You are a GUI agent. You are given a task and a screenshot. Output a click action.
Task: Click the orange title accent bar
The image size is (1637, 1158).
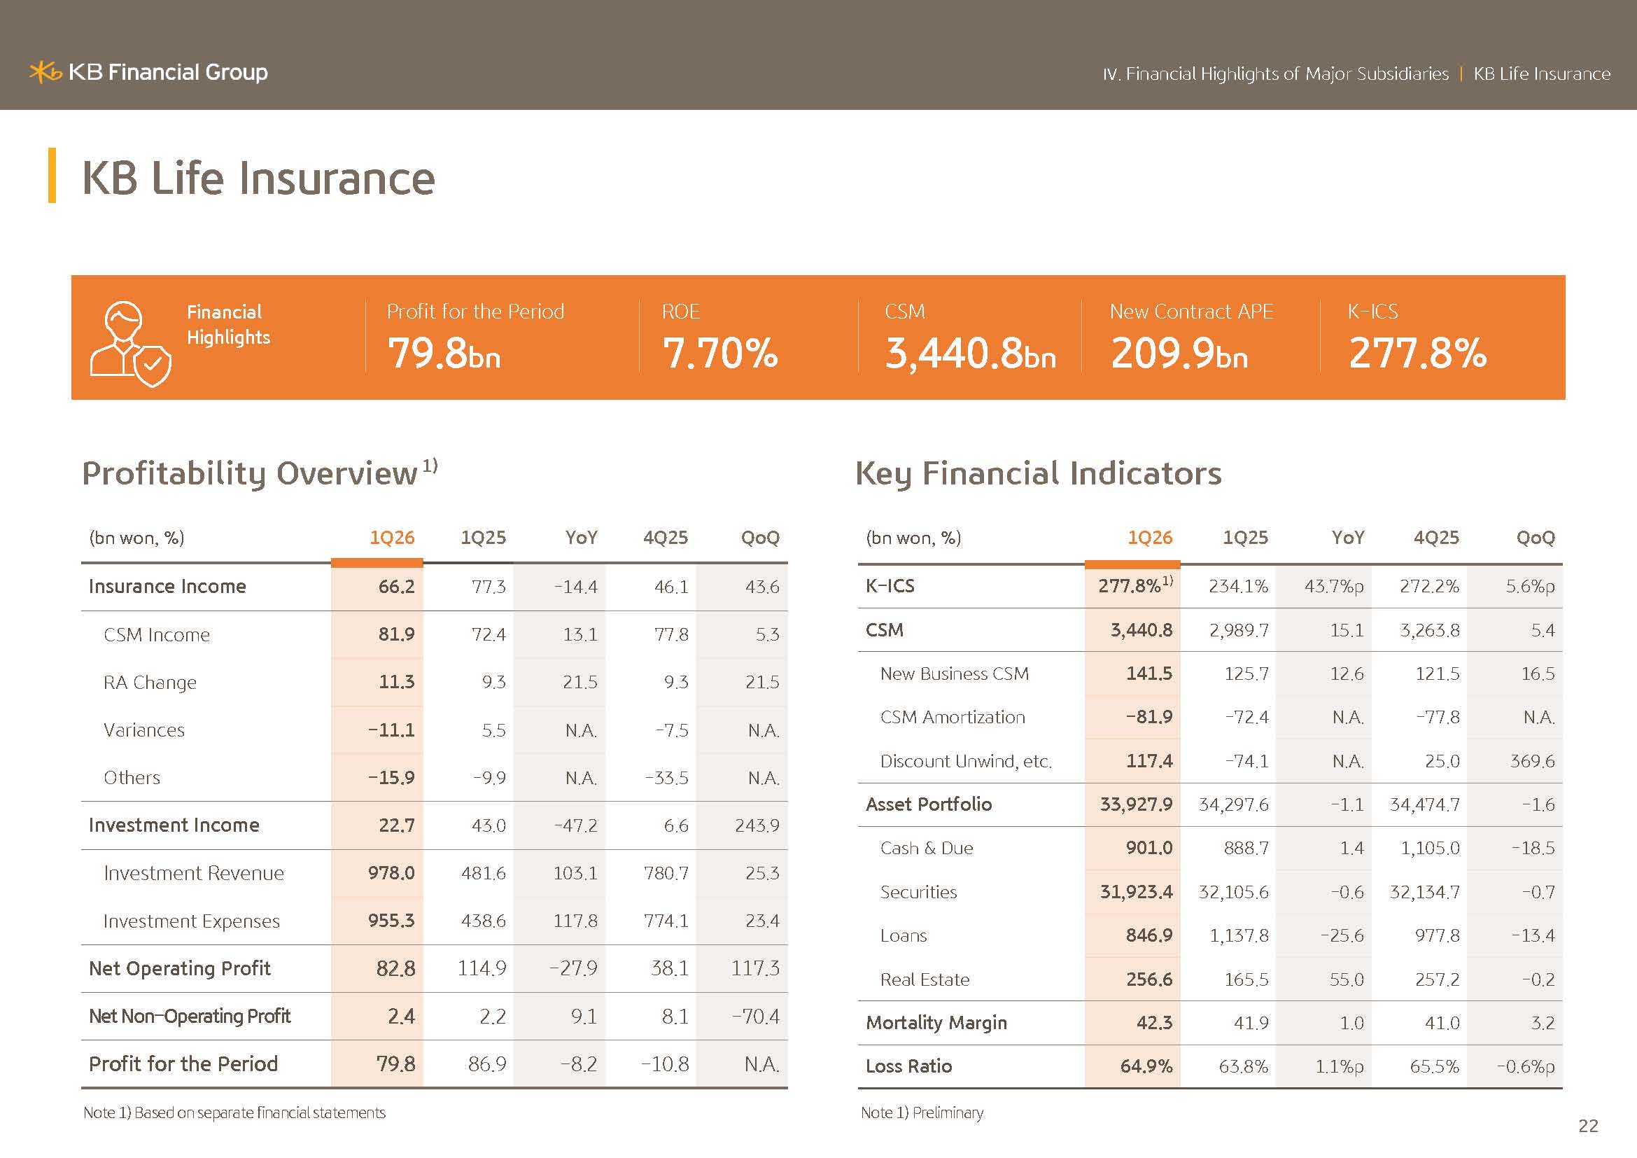coord(52,176)
